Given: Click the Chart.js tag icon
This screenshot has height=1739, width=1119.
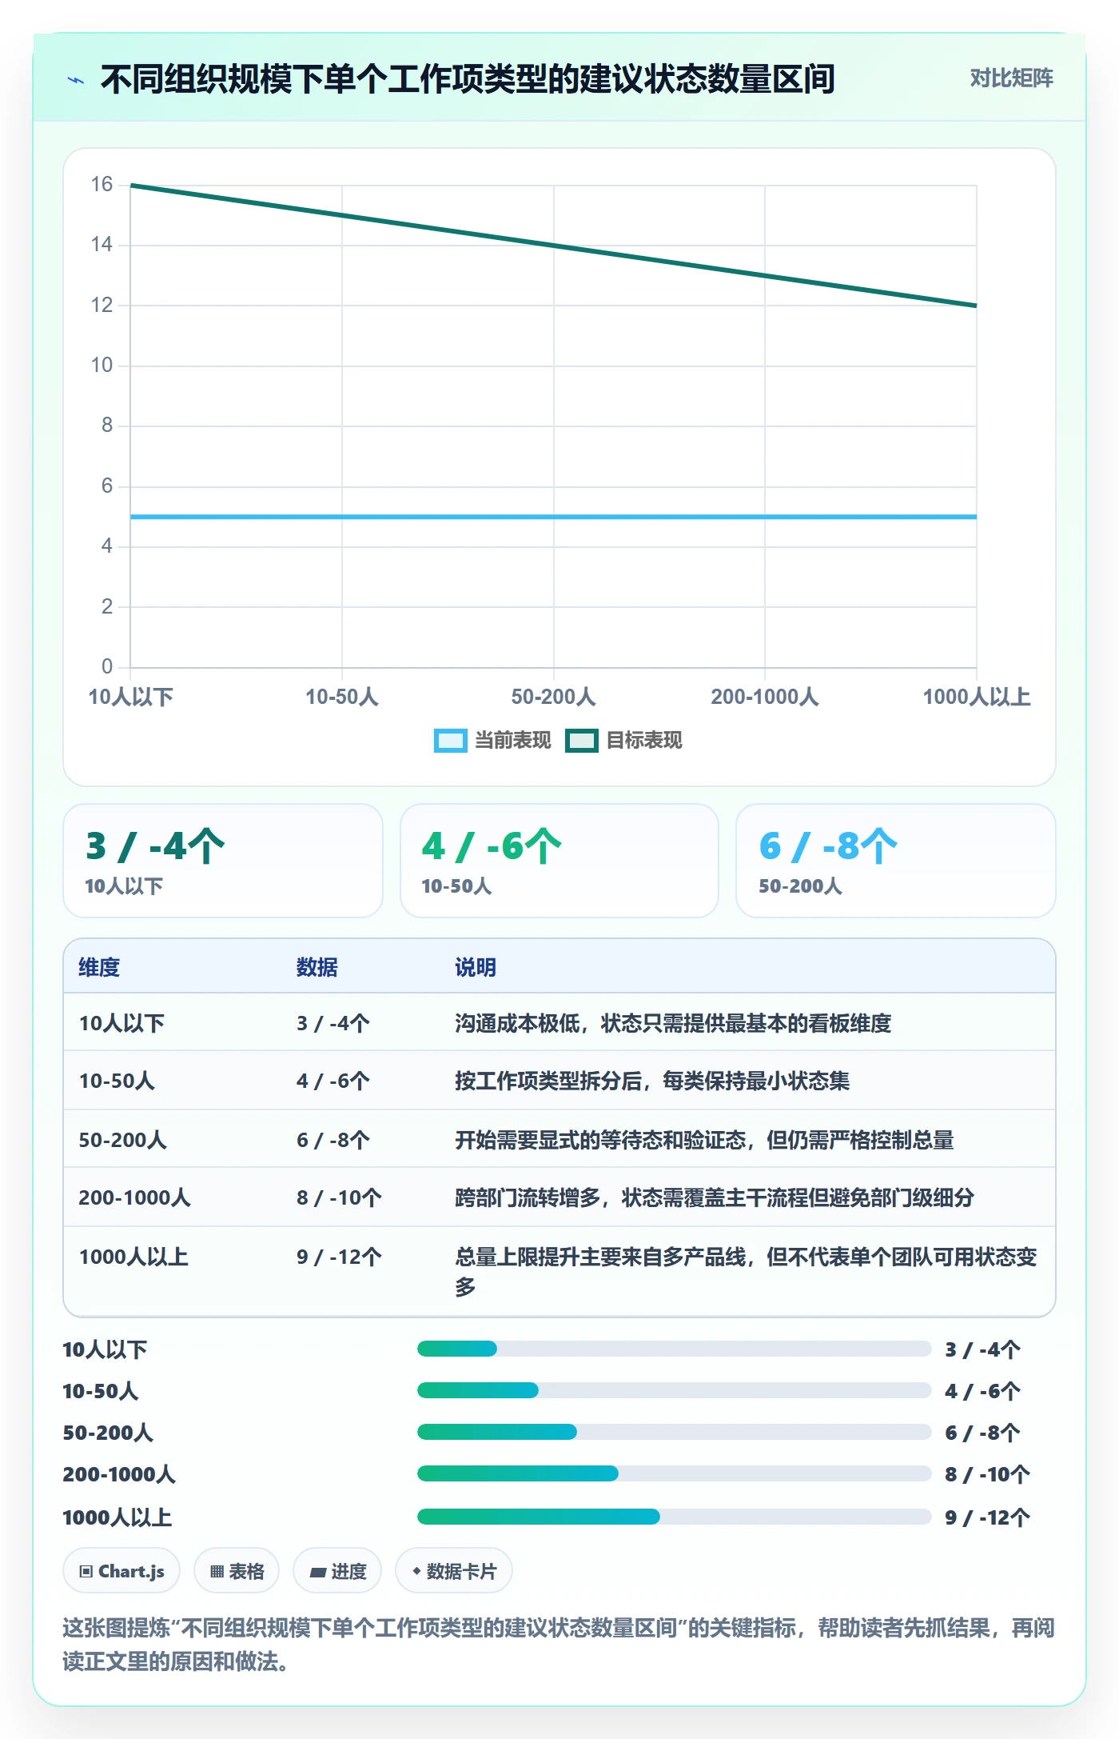Looking at the screenshot, I should [x=86, y=1571].
